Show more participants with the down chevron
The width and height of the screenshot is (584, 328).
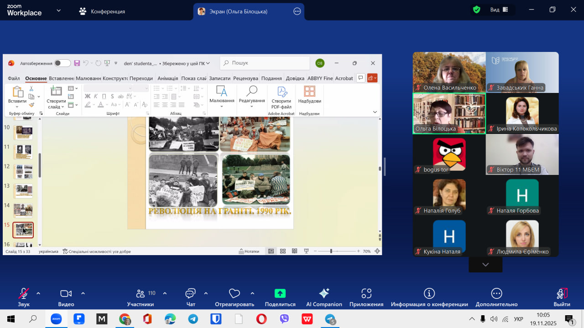coord(485,265)
